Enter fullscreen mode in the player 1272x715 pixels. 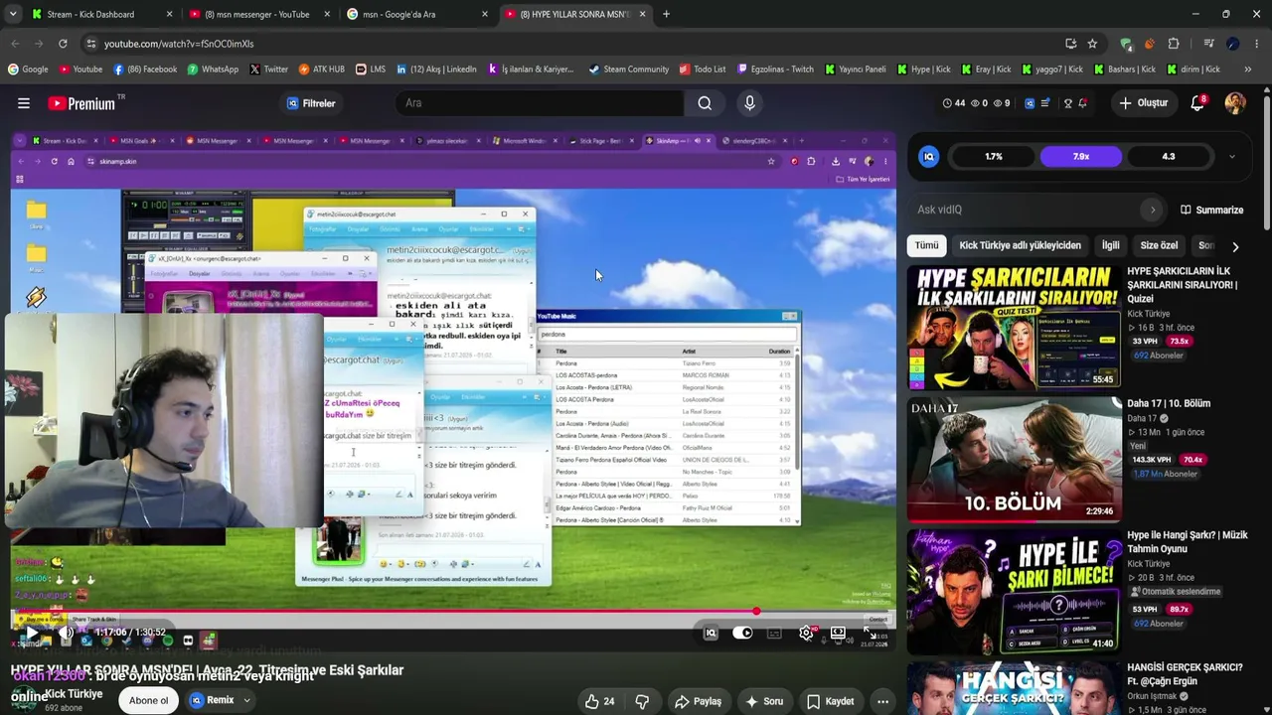(x=870, y=633)
